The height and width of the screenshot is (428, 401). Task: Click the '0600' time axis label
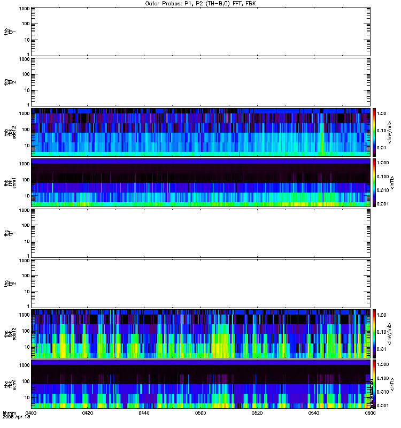coord(370,412)
